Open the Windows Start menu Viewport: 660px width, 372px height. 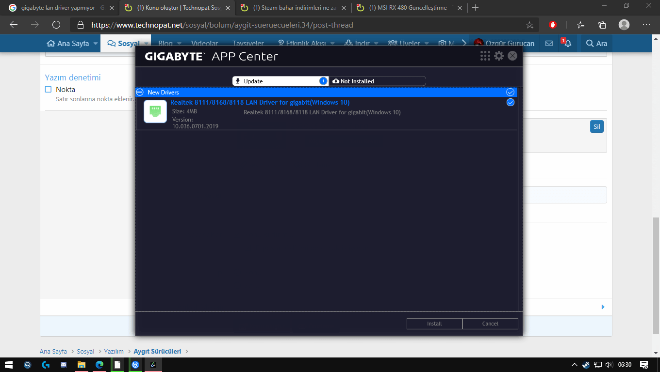(9, 365)
